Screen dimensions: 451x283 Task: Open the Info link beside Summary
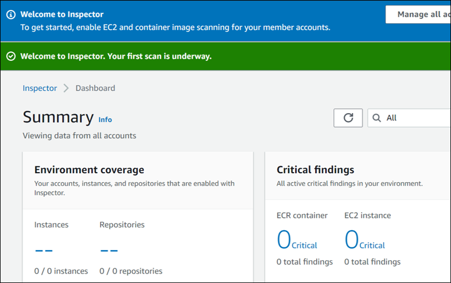105,119
